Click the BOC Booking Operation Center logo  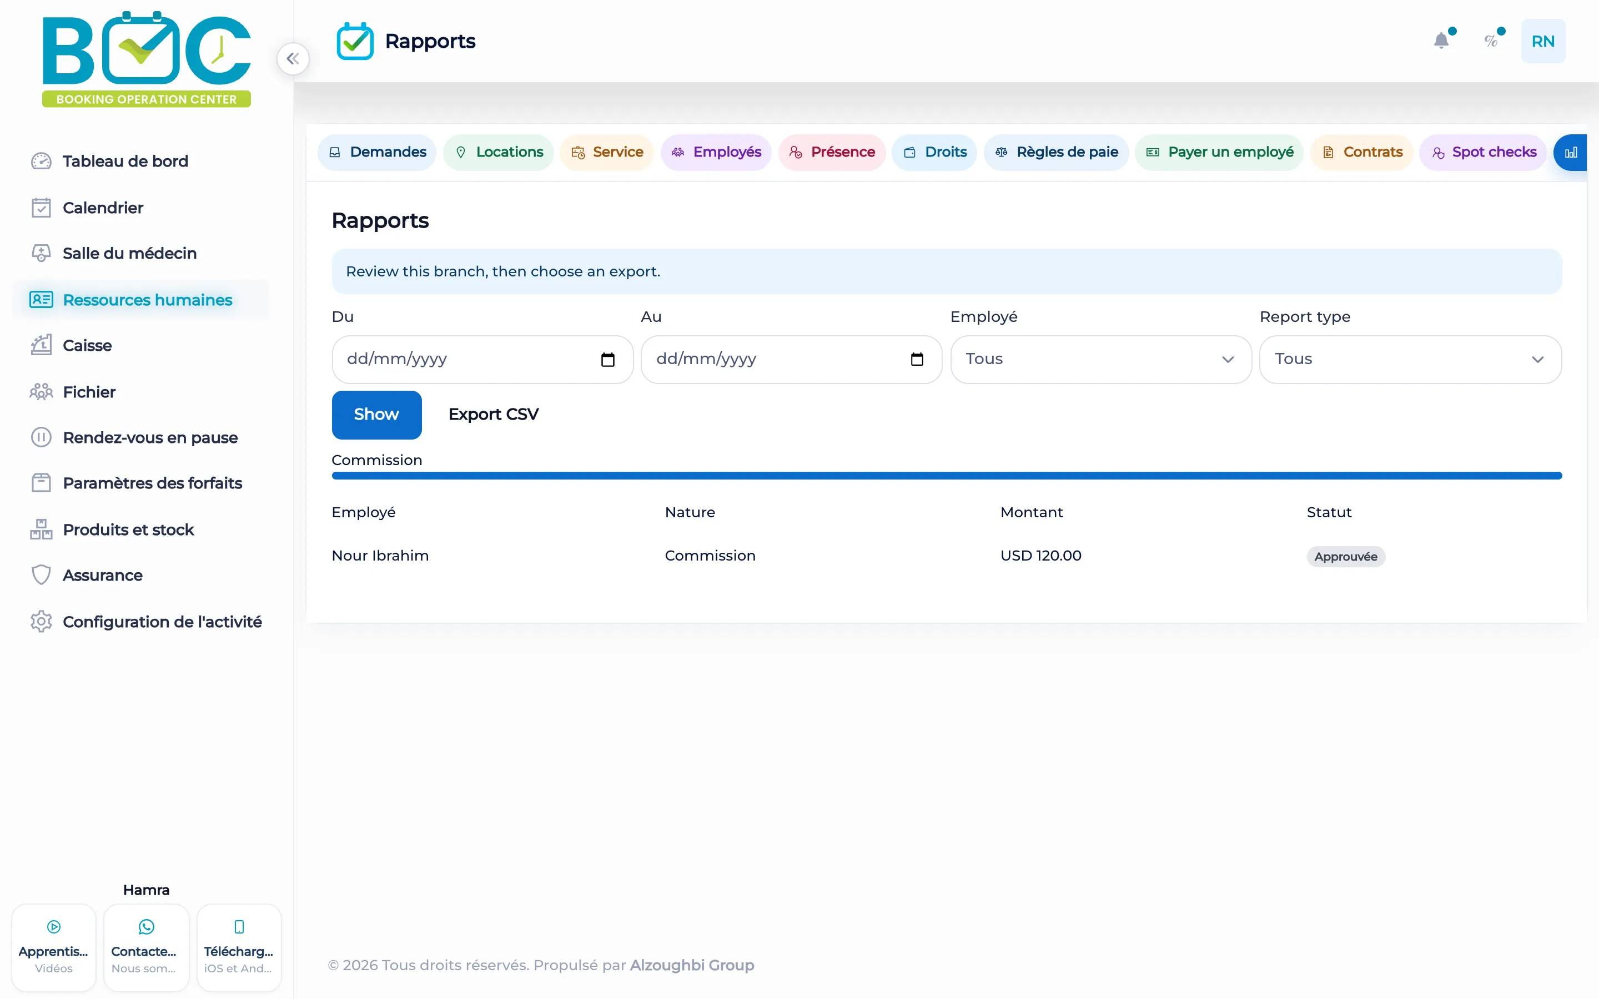point(146,59)
